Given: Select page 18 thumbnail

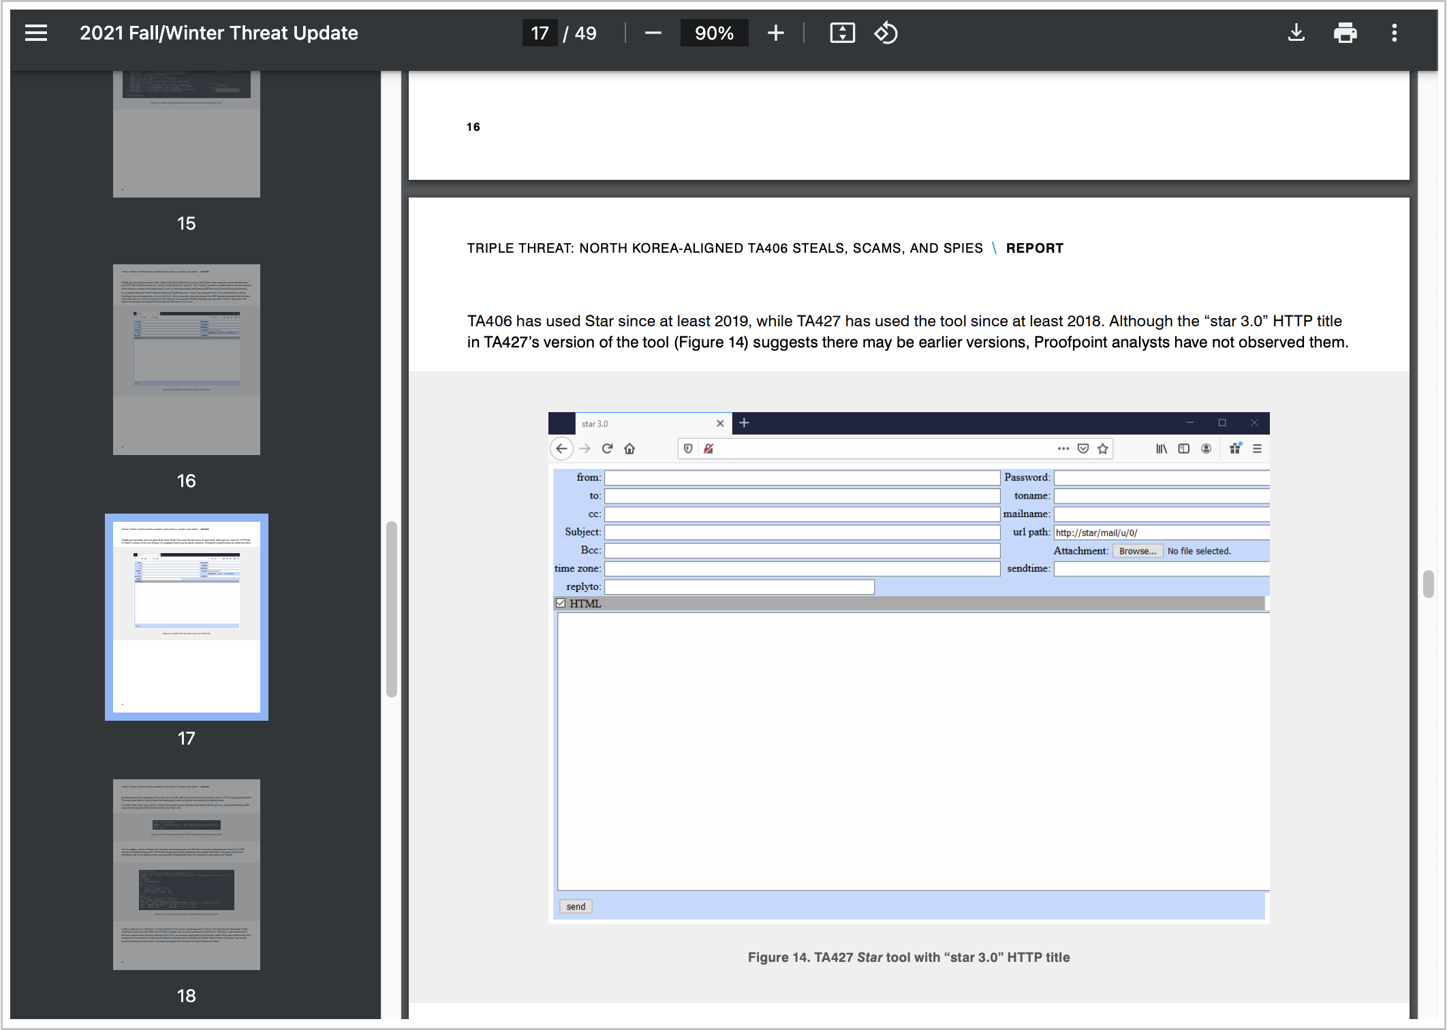Looking at the screenshot, I should [186, 875].
